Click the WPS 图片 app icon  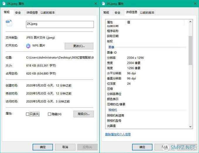(x=28, y=46)
